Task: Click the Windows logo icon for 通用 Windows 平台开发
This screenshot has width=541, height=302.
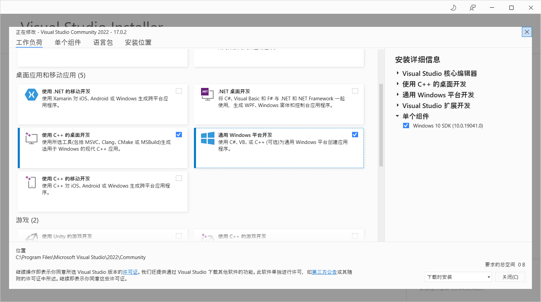Action: pyautogui.click(x=207, y=138)
